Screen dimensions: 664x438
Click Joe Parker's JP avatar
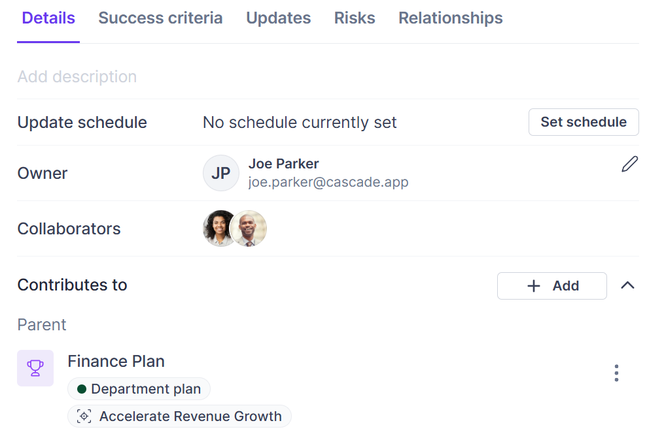tap(221, 173)
